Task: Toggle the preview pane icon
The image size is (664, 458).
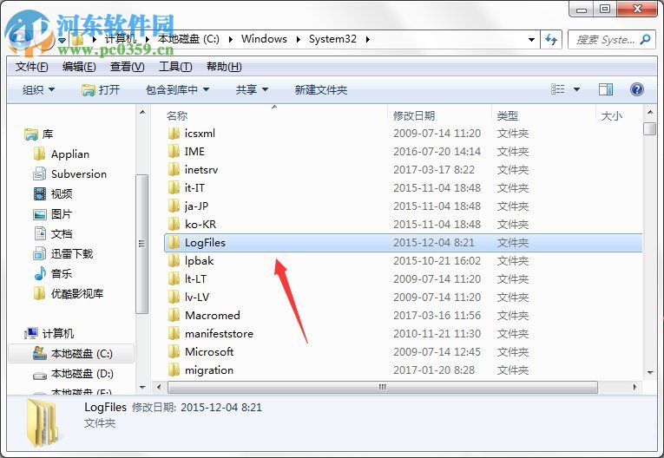Action: pos(606,89)
